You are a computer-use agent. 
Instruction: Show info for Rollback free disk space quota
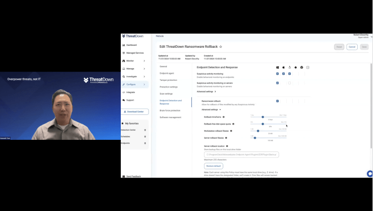[233, 124]
